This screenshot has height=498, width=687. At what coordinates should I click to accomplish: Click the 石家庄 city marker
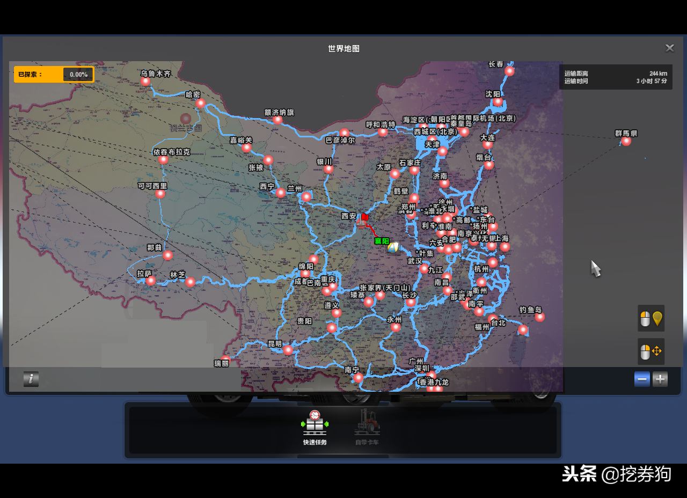pos(414,171)
